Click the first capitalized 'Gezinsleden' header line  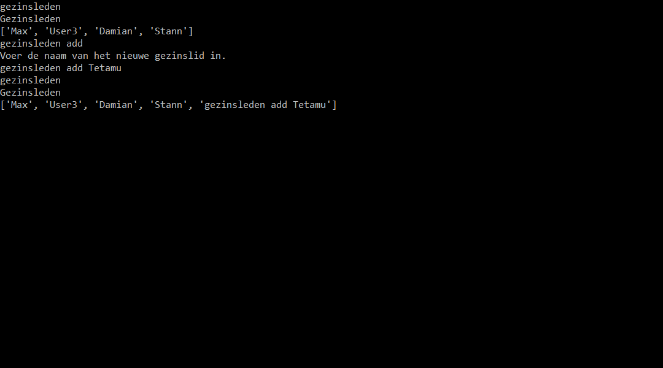click(x=31, y=19)
